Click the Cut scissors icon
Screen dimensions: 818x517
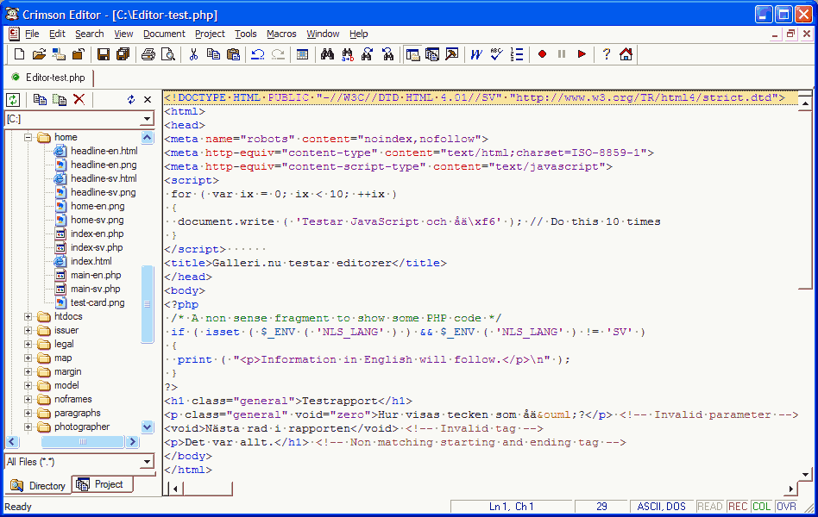coord(193,54)
